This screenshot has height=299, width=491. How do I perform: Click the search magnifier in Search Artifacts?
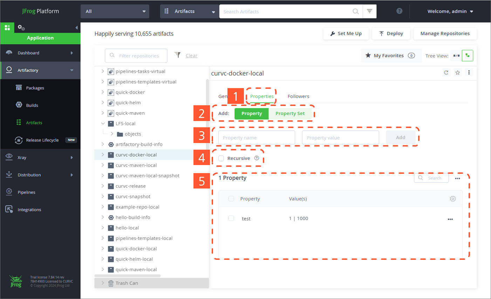click(x=355, y=11)
